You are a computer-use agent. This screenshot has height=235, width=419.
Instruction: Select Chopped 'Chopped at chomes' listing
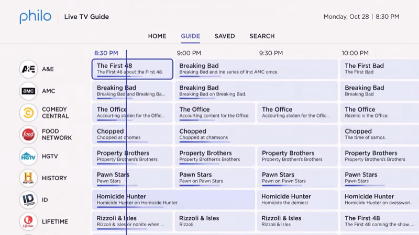133,135
